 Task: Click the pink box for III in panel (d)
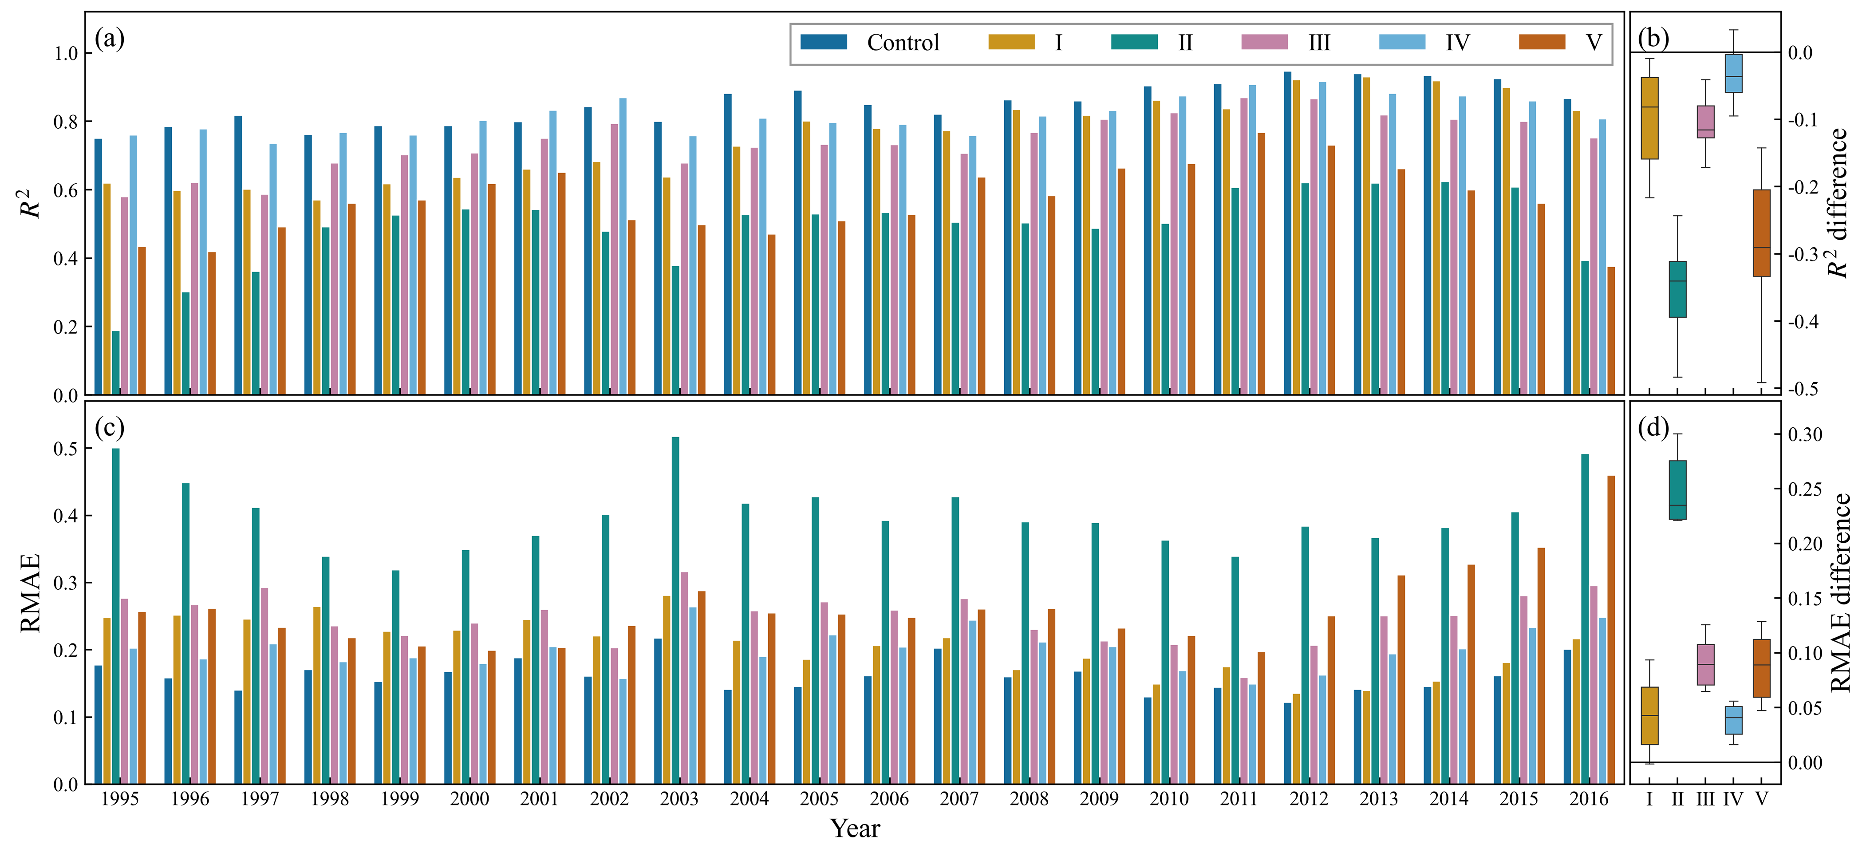pyautogui.click(x=1705, y=665)
